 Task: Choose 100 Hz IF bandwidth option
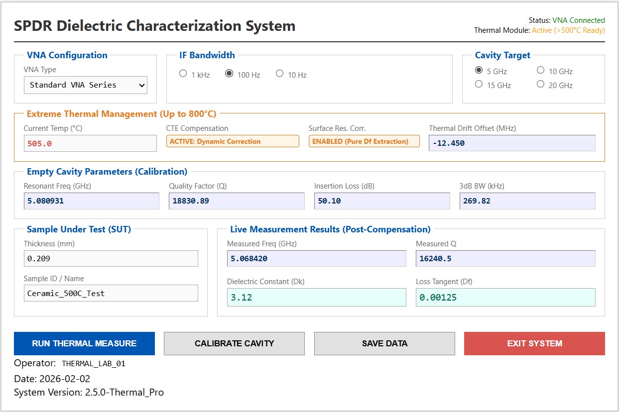[229, 74]
